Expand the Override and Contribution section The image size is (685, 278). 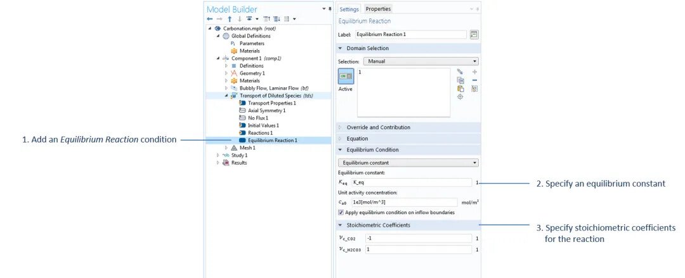click(x=378, y=127)
